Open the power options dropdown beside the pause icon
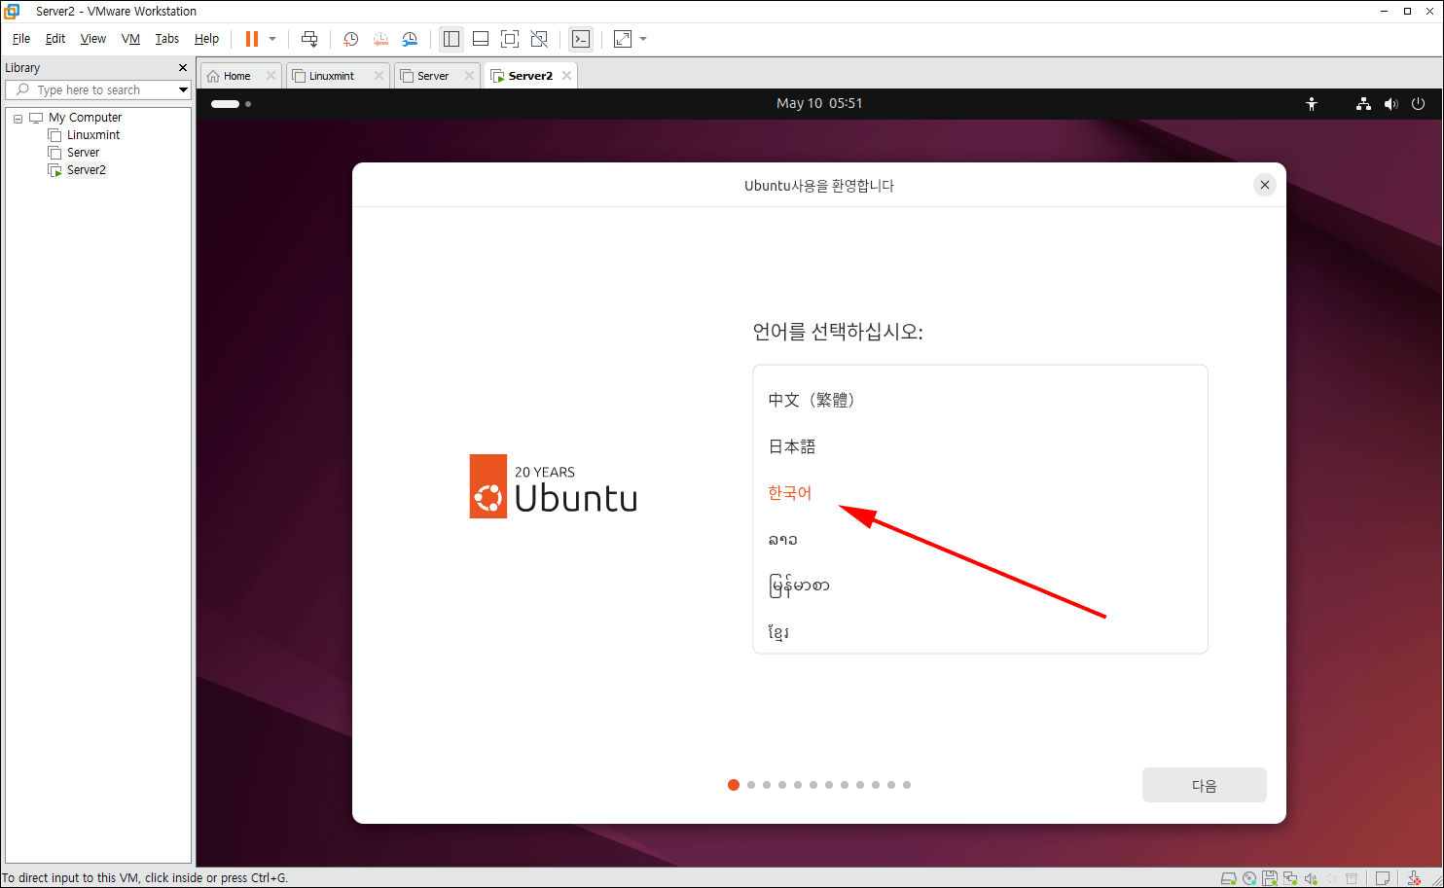Image resolution: width=1444 pixels, height=888 pixels. point(272,39)
